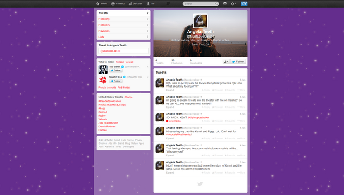Viewport: 344px width, 195px height.
Task: Open the bit.ly/muppettrailer link
Action: point(198,117)
